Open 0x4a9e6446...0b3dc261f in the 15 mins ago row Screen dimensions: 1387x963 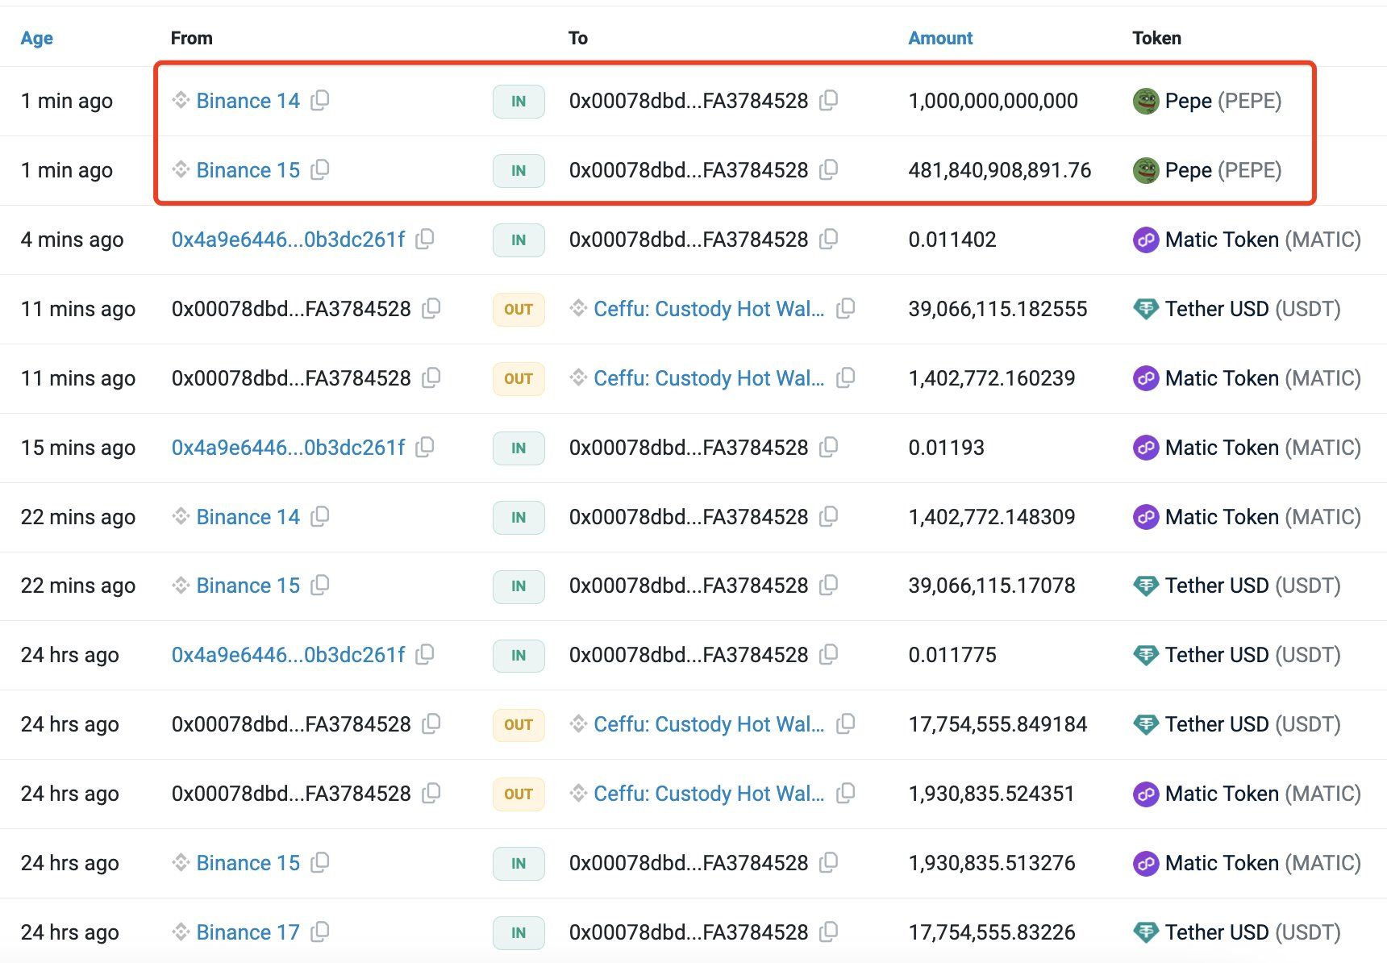pos(288,448)
